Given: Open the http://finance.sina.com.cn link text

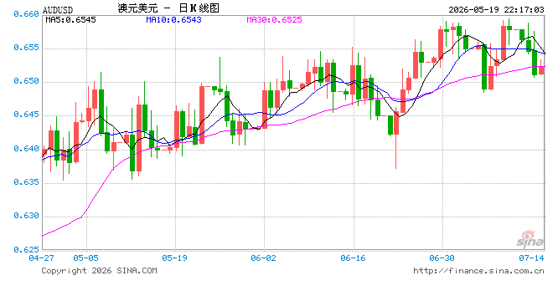Looking at the screenshot, I should pyautogui.click(x=478, y=271).
